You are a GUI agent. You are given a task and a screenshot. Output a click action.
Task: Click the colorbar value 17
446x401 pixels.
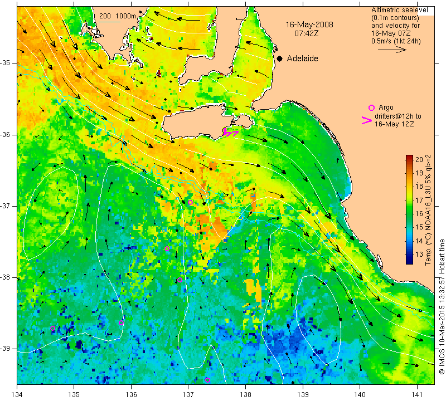[x=419, y=200]
